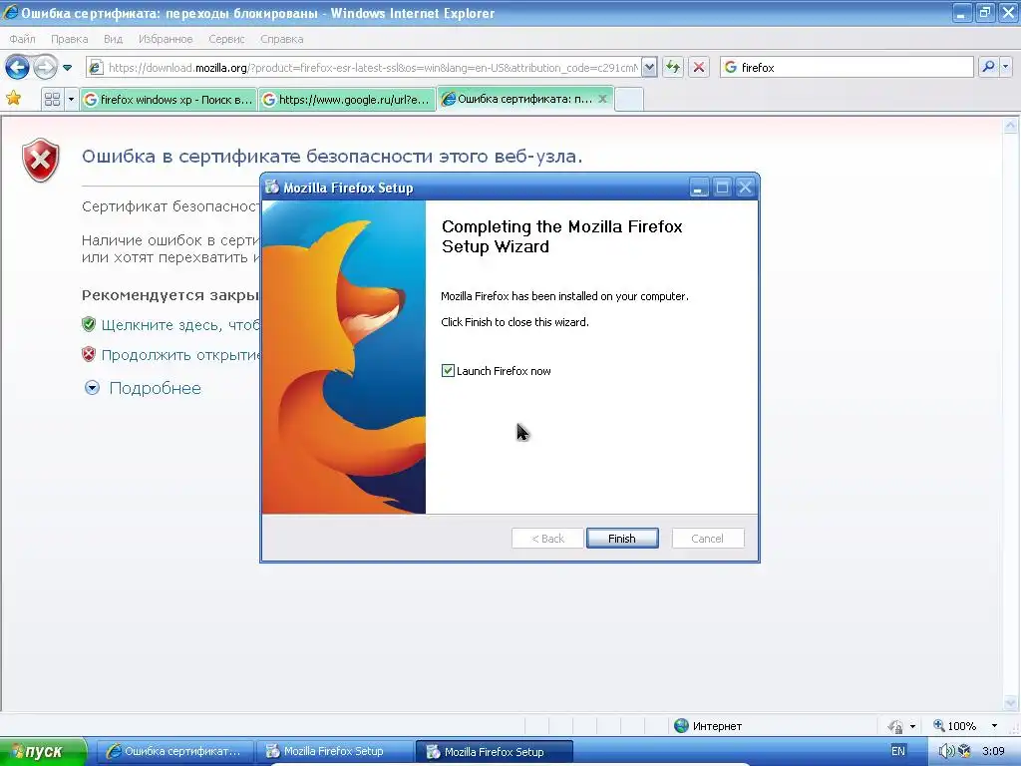1021x766 pixels.
Task: Click the green shield Щелкните здесь link
Action: point(172,324)
